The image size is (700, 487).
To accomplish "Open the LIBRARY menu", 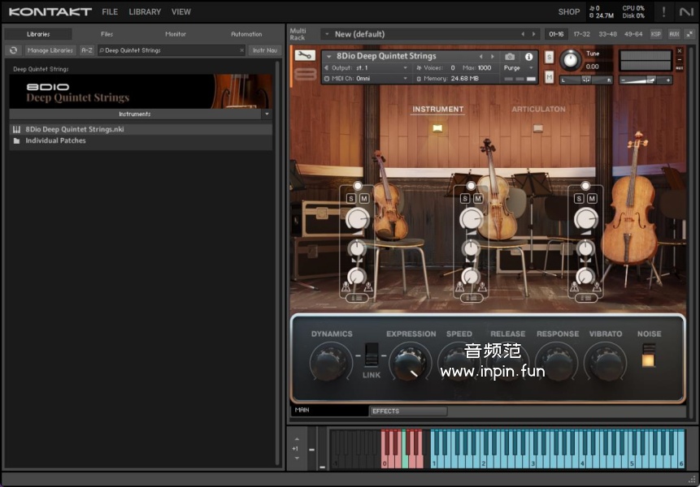I will (x=145, y=12).
